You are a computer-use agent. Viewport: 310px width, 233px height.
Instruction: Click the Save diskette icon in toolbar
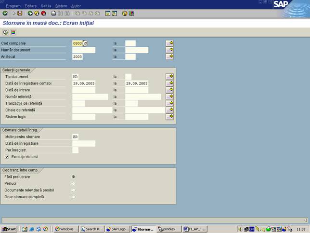tap(19, 13)
